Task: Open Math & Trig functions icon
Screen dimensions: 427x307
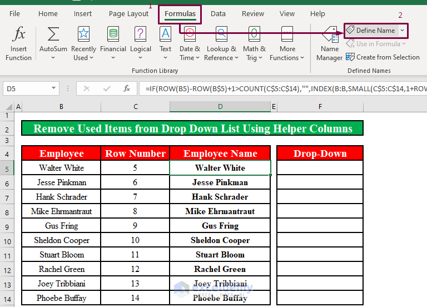Action: (x=254, y=34)
